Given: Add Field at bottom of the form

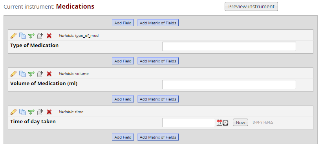Looking at the screenshot, I should pyautogui.click(x=123, y=137).
